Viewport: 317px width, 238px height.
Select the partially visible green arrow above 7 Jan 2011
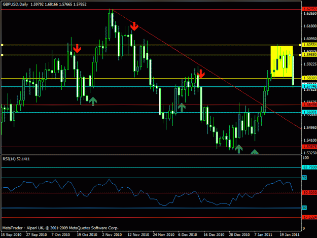pos(255,152)
